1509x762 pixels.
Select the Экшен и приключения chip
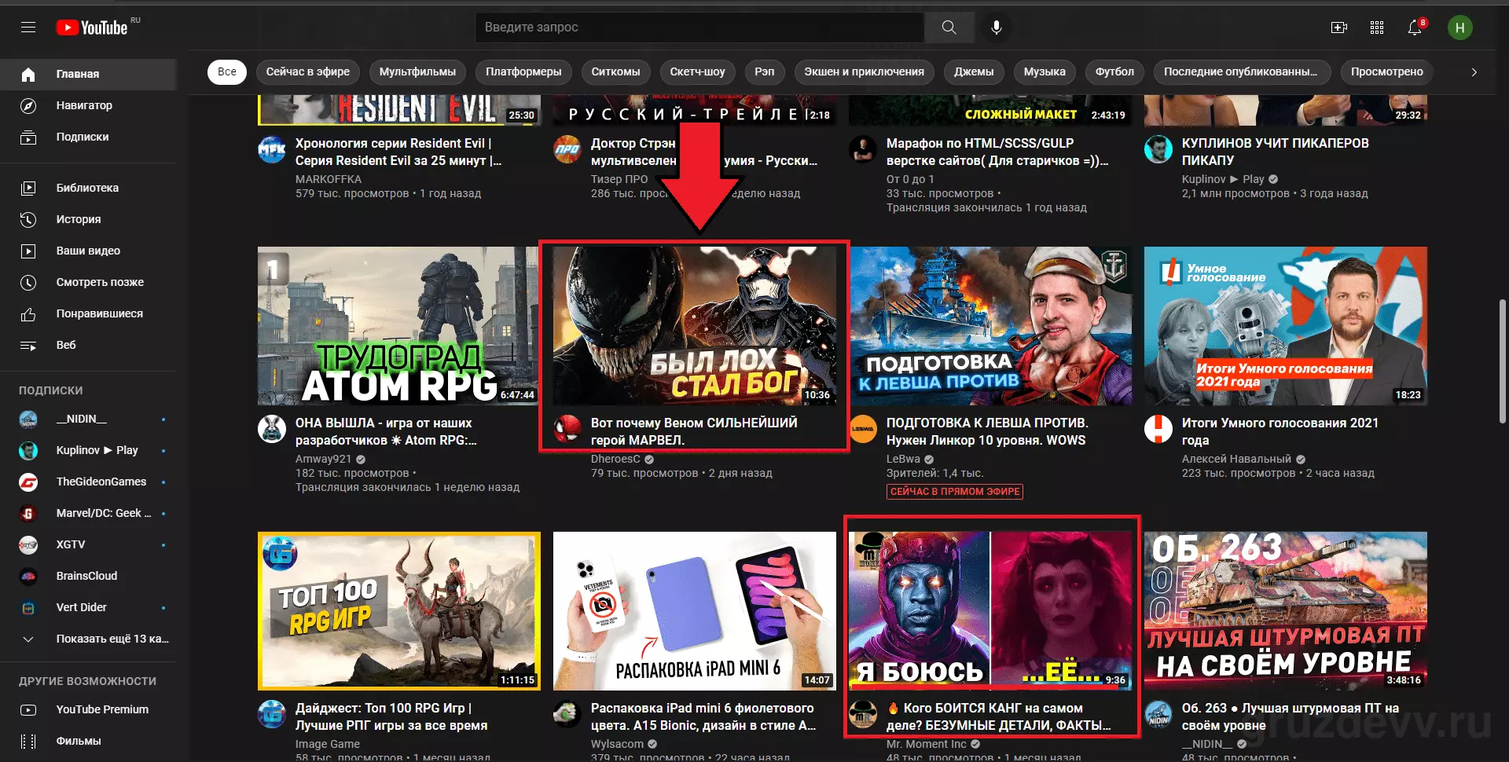(x=865, y=71)
